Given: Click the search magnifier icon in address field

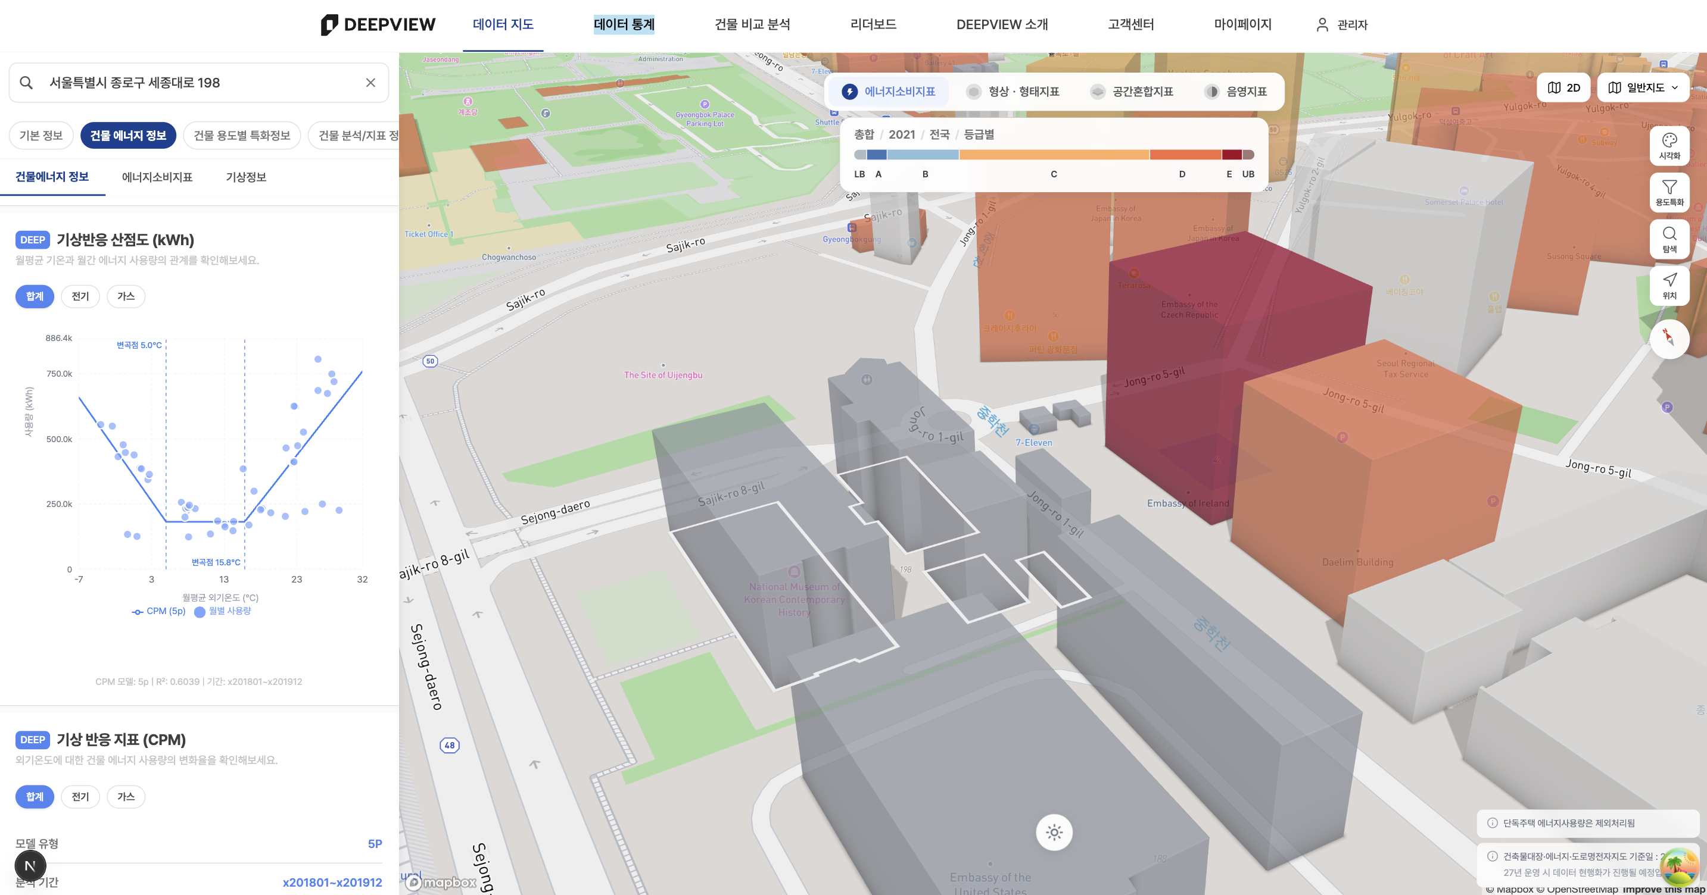Looking at the screenshot, I should click(27, 83).
